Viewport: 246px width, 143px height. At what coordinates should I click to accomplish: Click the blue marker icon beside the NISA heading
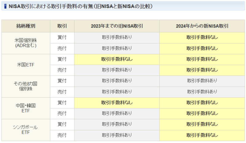(x=6, y=6)
